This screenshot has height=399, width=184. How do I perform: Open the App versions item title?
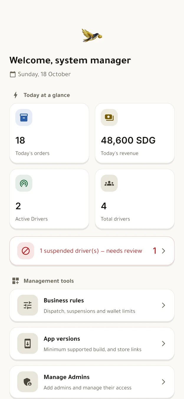[x=62, y=339]
